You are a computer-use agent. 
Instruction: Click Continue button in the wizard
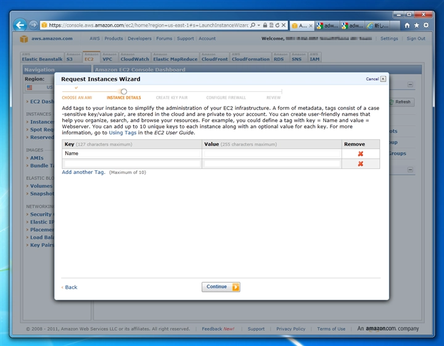click(x=221, y=287)
